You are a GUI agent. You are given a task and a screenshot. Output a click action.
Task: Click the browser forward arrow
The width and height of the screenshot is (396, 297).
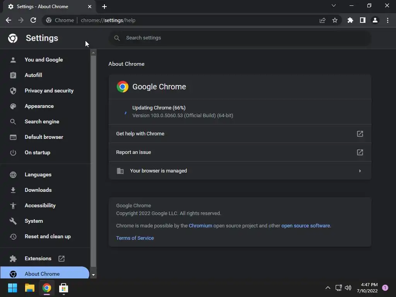point(21,20)
